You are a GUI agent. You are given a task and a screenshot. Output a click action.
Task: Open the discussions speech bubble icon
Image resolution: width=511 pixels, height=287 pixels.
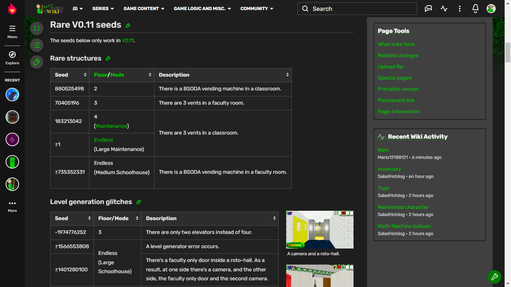(428, 9)
